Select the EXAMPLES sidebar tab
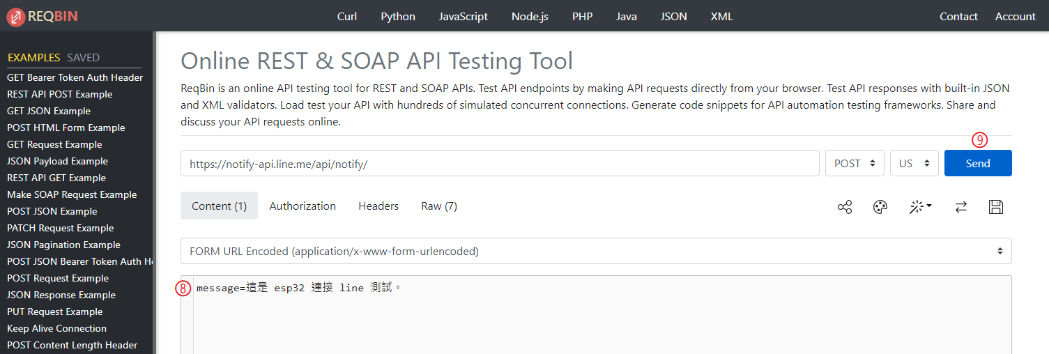Screen dimensions: 1049x354 tap(33, 58)
